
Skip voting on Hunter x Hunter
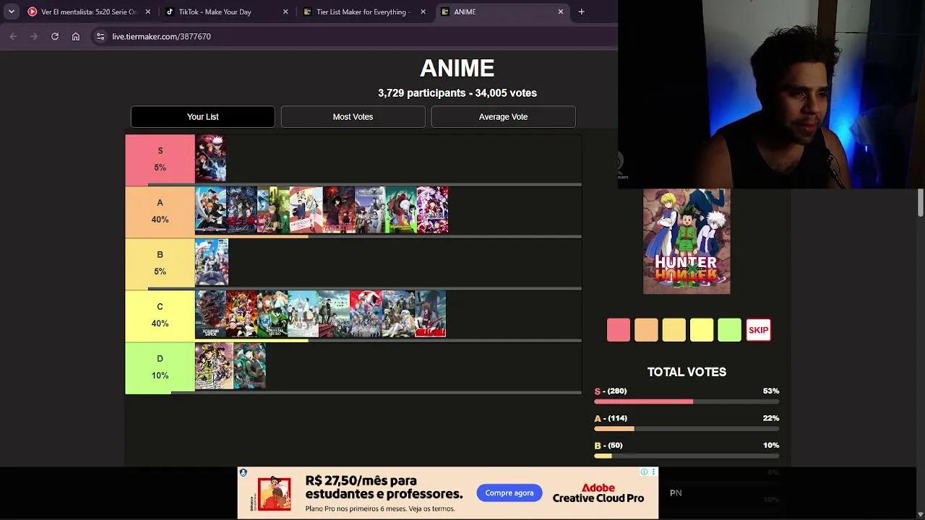[758, 330]
